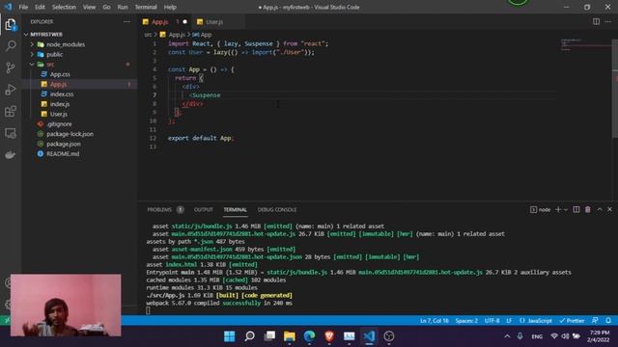The width and height of the screenshot is (618, 347).
Task: Click Prettier status bar item
Action: (572, 321)
